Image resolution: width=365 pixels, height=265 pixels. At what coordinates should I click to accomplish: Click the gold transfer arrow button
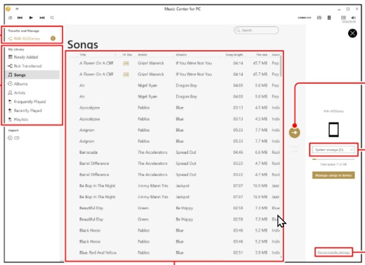pos(294,132)
